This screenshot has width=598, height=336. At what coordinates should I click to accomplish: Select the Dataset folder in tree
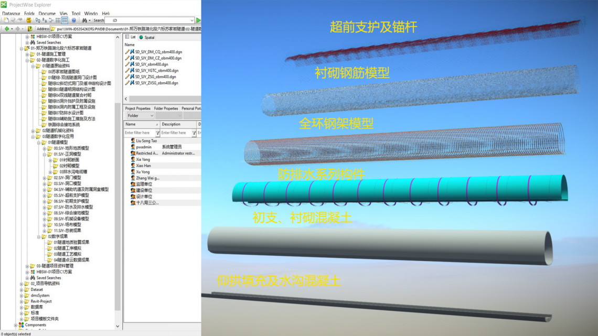click(37, 289)
